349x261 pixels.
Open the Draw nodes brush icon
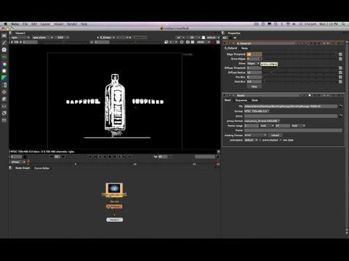tap(4, 43)
